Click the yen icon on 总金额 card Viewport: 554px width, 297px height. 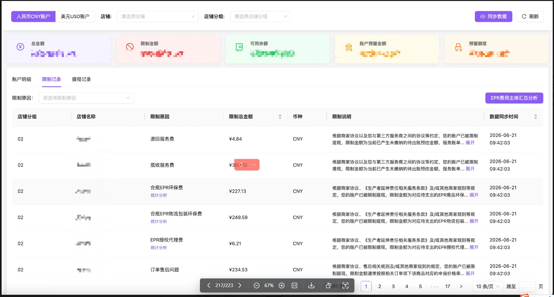20,47
